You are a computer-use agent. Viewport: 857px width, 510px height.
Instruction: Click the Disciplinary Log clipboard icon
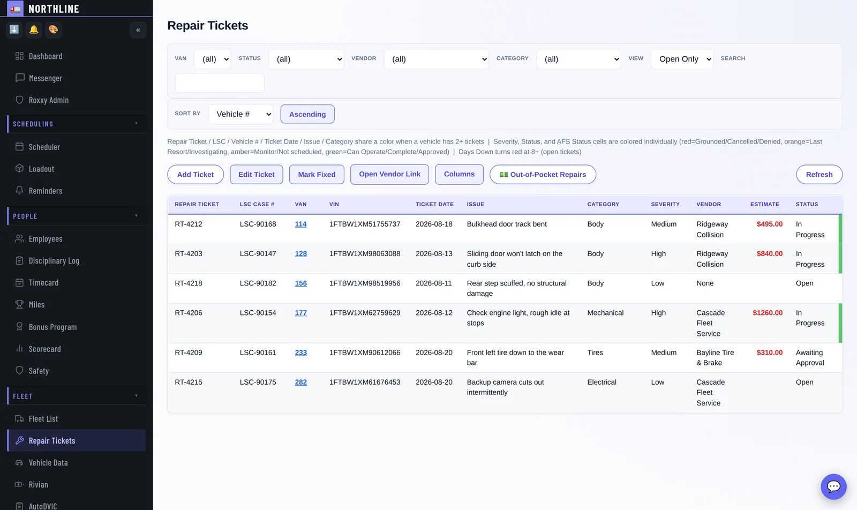point(20,261)
